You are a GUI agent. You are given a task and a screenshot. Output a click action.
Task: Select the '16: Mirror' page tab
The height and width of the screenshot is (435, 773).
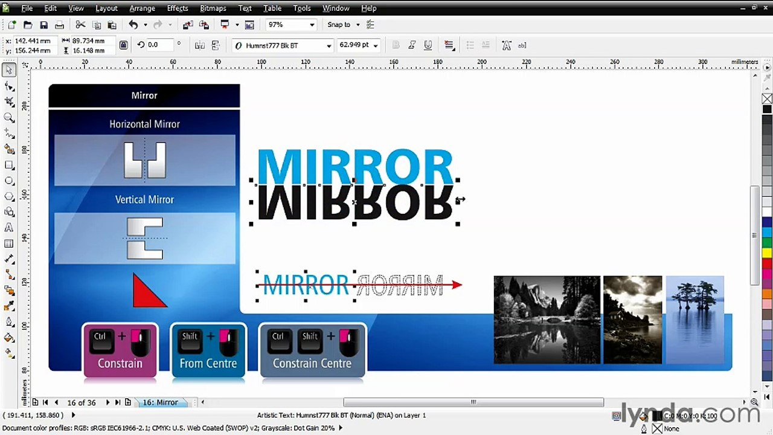(161, 402)
